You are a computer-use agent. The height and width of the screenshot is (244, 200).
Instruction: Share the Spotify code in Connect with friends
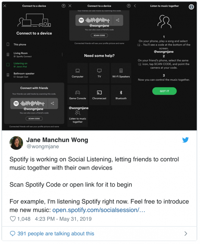tap(53, 103)
